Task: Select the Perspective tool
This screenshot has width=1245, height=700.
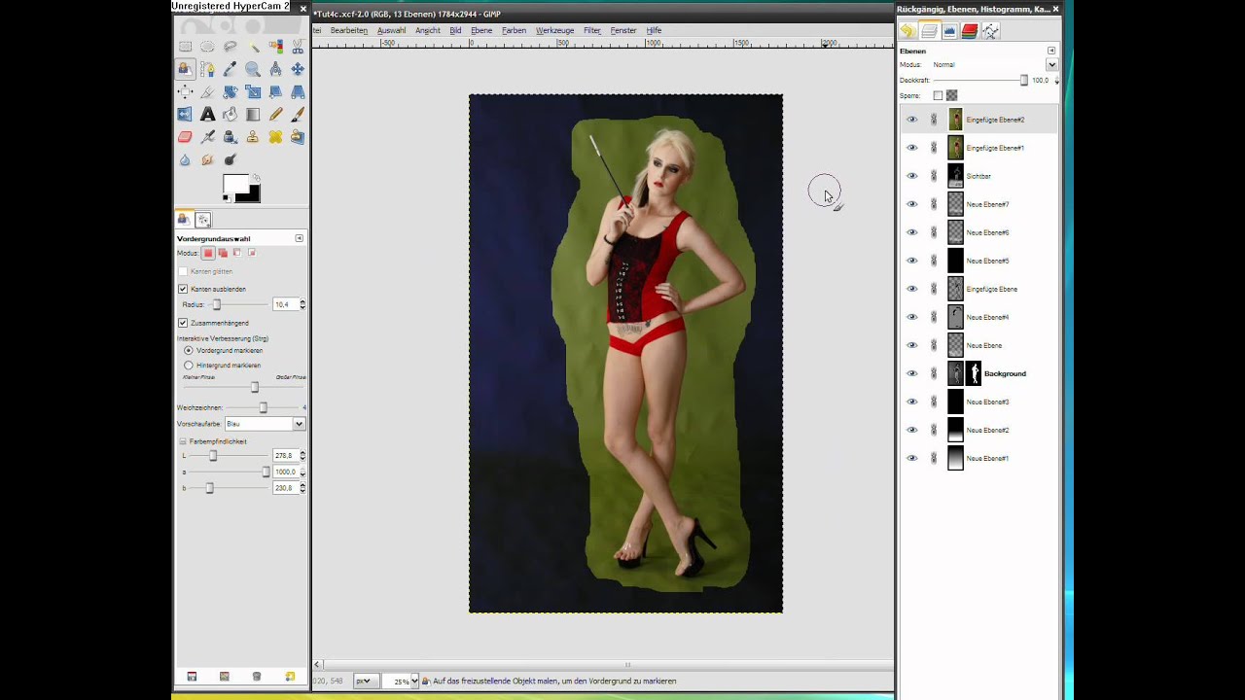Action: point(298,91)
